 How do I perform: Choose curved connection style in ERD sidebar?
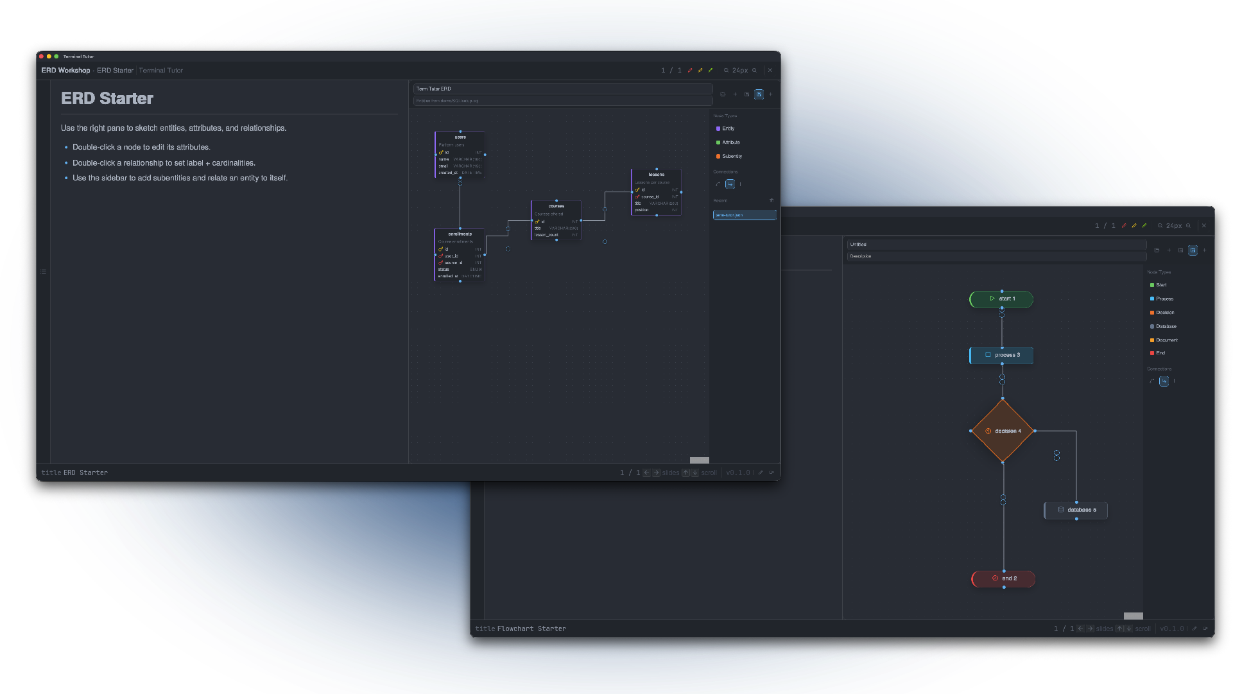(718, 184)
